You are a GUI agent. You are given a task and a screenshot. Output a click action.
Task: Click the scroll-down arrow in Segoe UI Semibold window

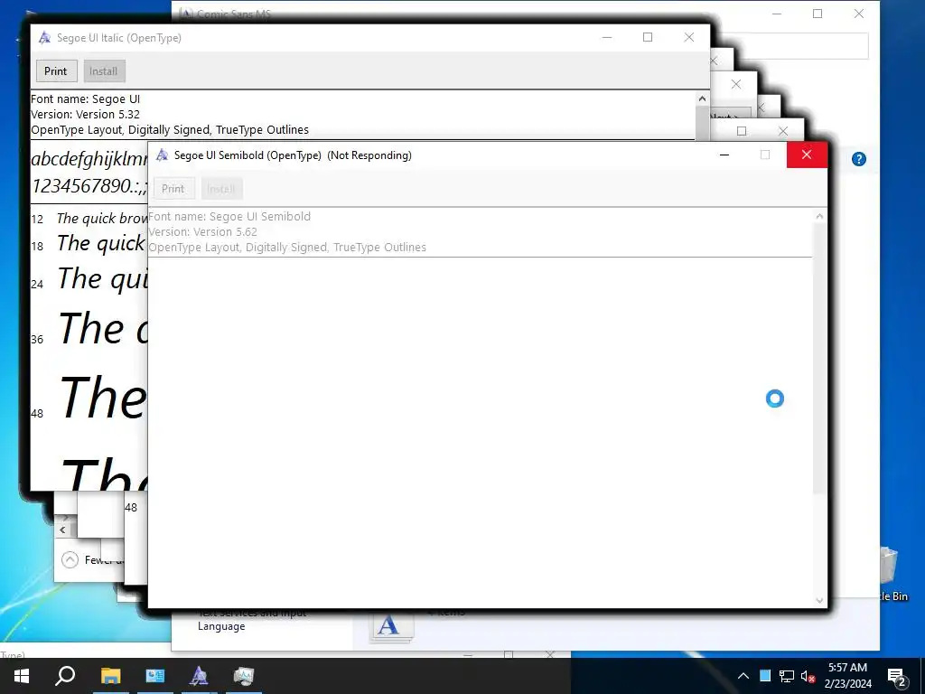point(819,600)
